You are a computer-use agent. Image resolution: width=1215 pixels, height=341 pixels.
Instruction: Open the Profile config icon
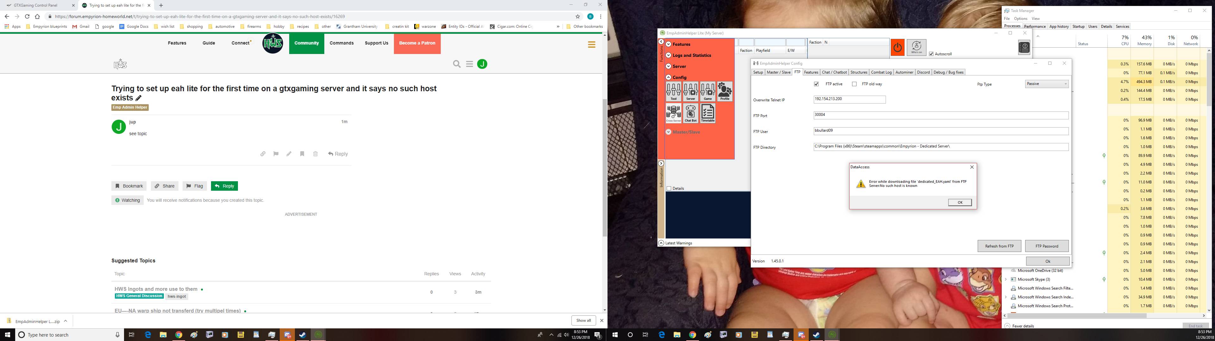[x=725, y=92]
